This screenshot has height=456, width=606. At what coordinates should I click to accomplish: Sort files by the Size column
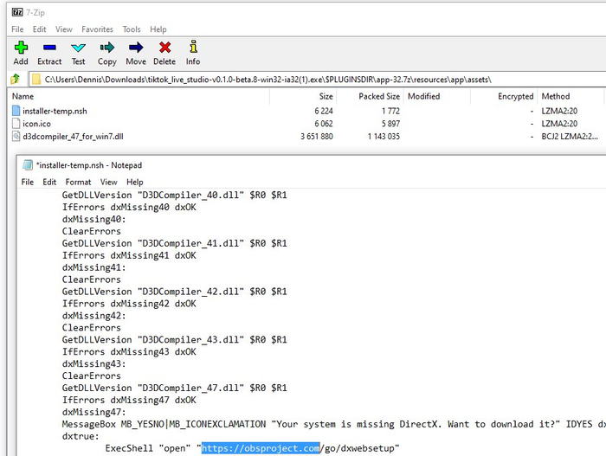coord(326,97)
